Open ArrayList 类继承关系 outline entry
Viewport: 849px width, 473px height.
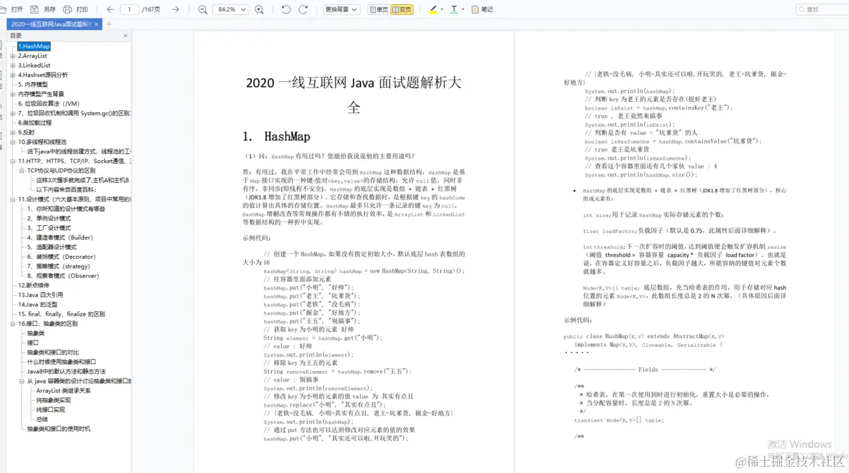63,391
